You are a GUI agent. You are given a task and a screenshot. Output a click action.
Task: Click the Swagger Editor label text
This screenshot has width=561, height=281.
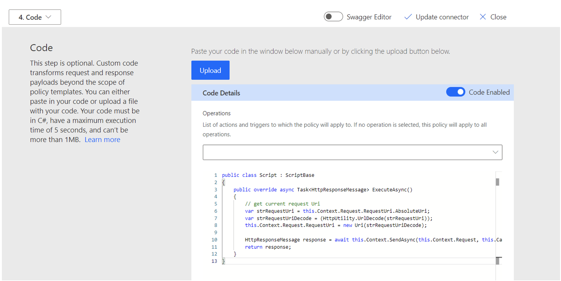coord(369,17)
